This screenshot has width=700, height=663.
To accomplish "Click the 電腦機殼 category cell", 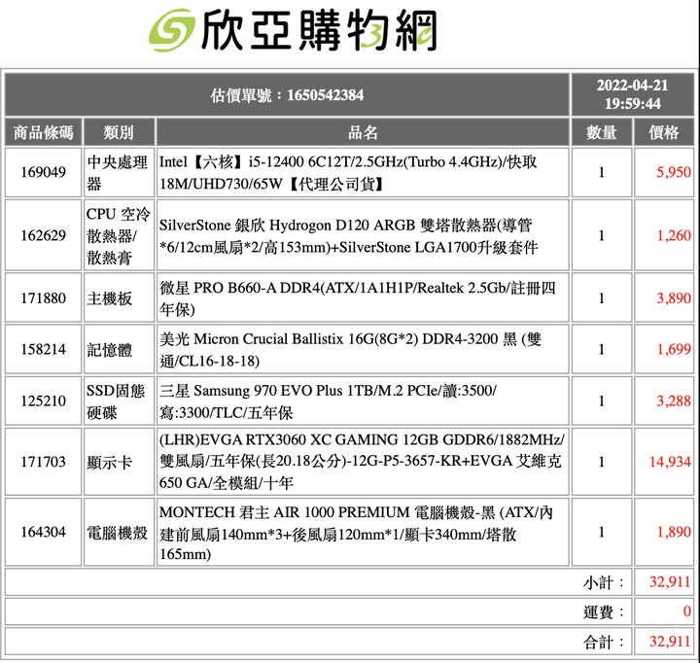I will coord(119,532).
